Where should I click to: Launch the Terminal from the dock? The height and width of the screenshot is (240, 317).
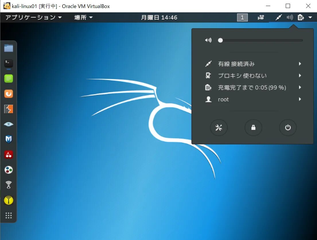tap(9, 63)
